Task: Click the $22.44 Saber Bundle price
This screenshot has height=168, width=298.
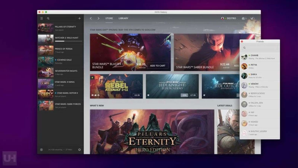Action: tap(225, 64)
